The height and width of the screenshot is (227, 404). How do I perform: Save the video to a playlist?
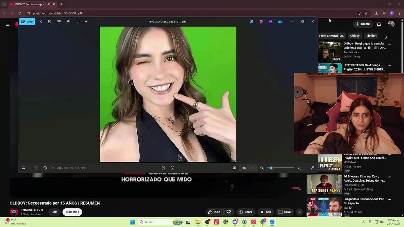[284, 212]
